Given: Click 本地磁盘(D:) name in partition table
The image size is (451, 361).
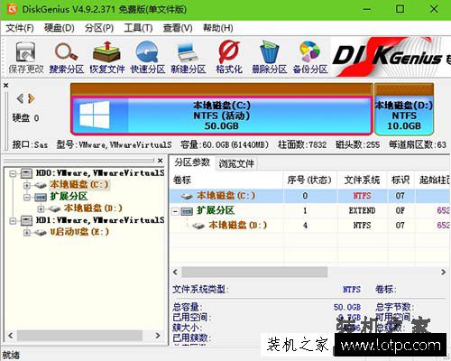Looking at the screenshot, I should (237, 225).
